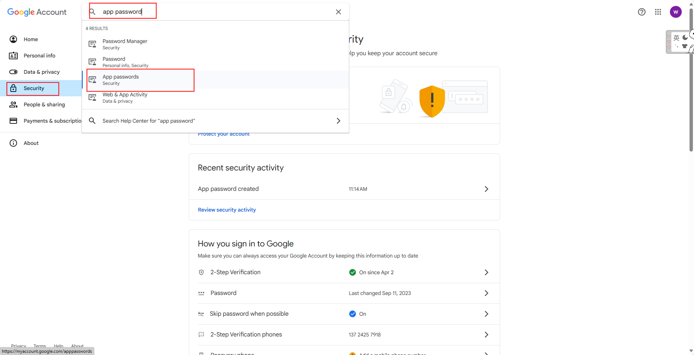This screenshot has height=355, width=694.
Task: Click the page vertical scrollbar thumb
Action: point(691,80)
